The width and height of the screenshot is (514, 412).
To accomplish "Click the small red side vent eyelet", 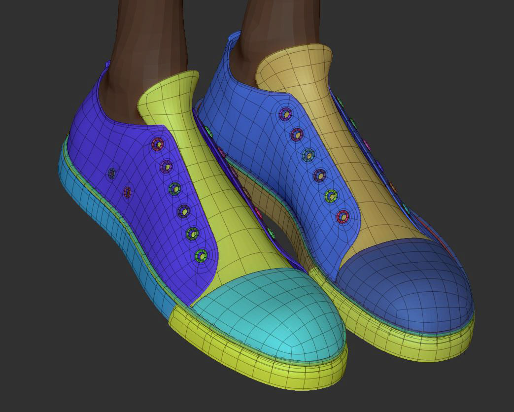I will tap(128, 192).
